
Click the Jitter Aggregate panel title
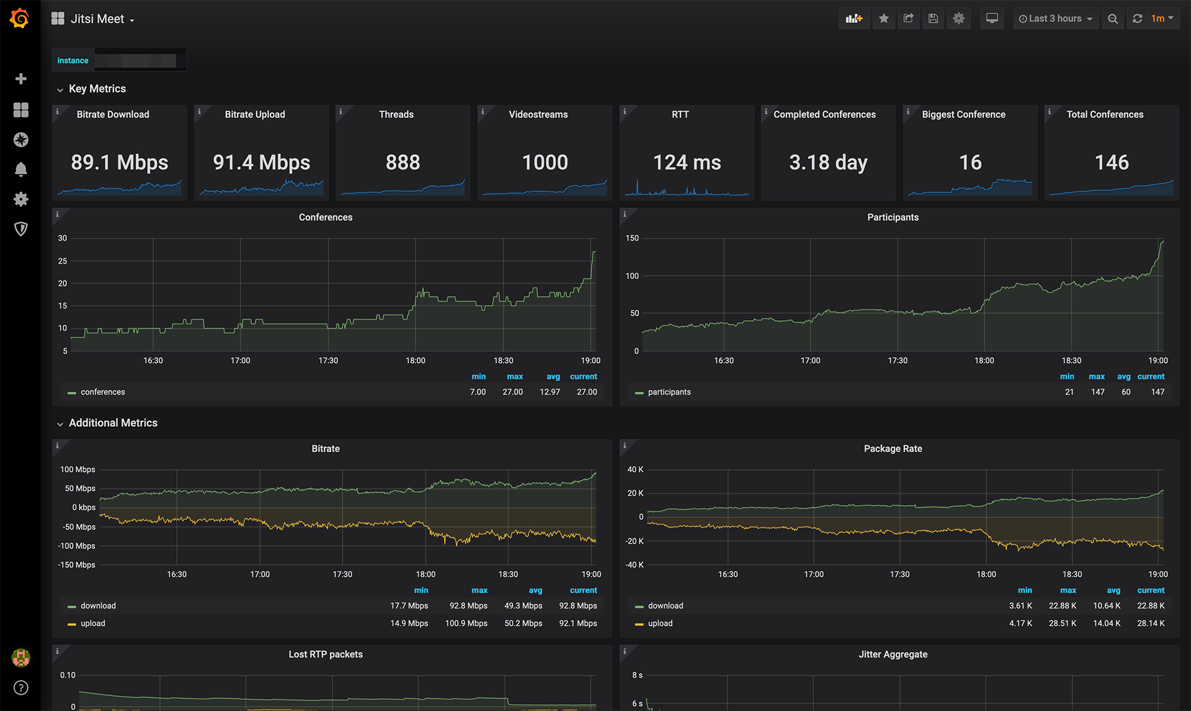pos(893,655)
